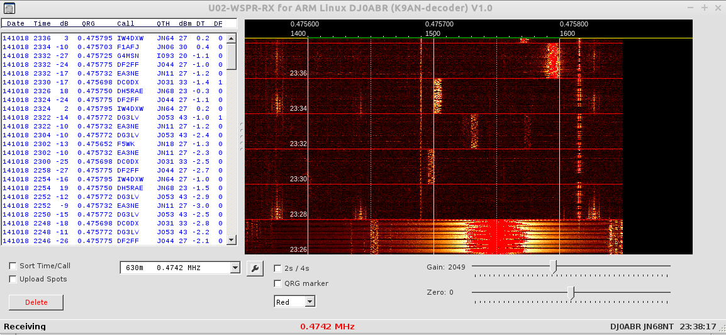
Task: Adjust the Zero slider handle
Action: pos(571,293)
